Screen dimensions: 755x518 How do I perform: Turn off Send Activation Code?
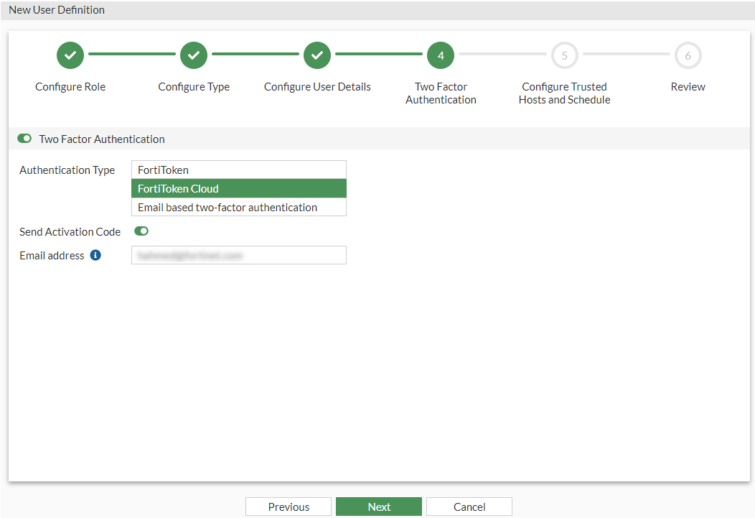point(141,231)
